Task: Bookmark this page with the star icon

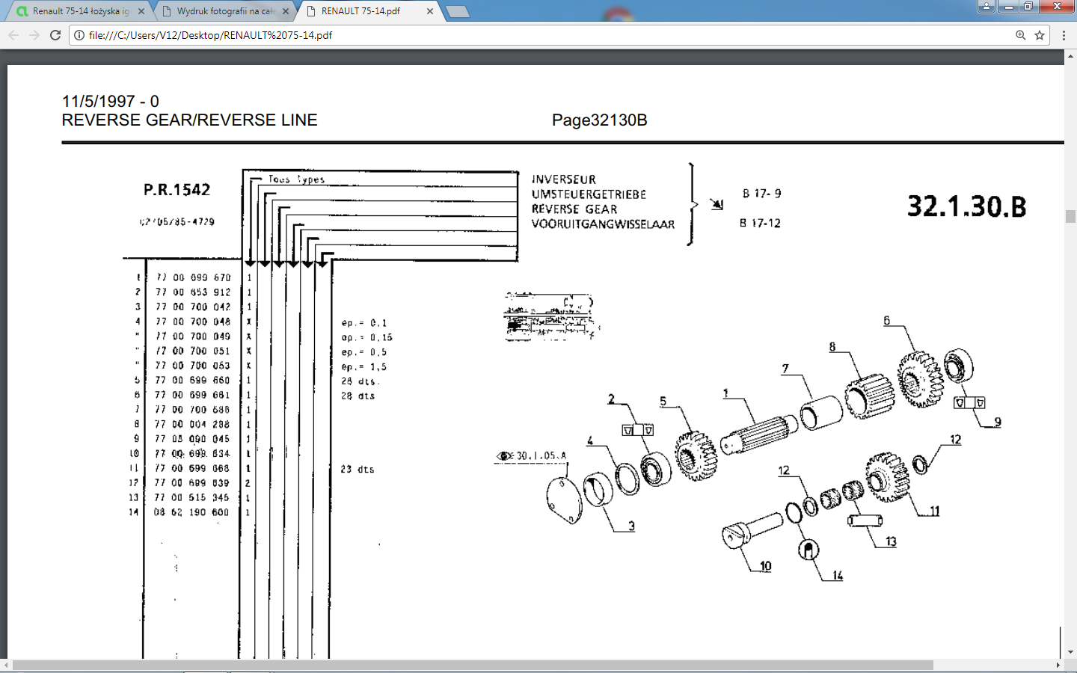Action: [x=1040, y=35]
